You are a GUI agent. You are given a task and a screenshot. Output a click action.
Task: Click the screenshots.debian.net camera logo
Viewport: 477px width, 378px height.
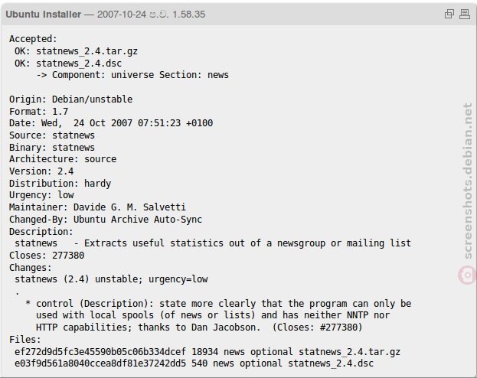[x=467, y=275]
